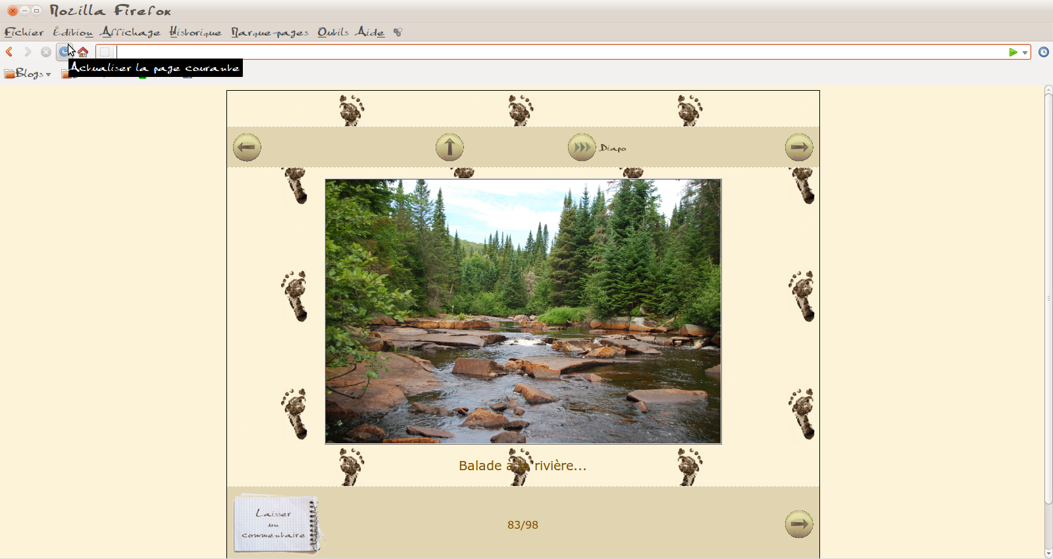Click the bottom next-photo arrow

click(x=799, y=524)
